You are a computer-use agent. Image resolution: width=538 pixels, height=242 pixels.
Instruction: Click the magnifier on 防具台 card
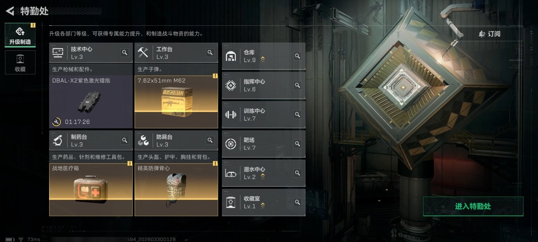(210, 140)
